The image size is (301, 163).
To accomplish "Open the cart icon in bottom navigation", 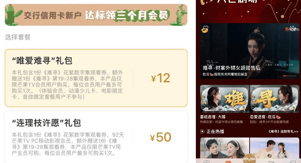I will click(271, 162).
